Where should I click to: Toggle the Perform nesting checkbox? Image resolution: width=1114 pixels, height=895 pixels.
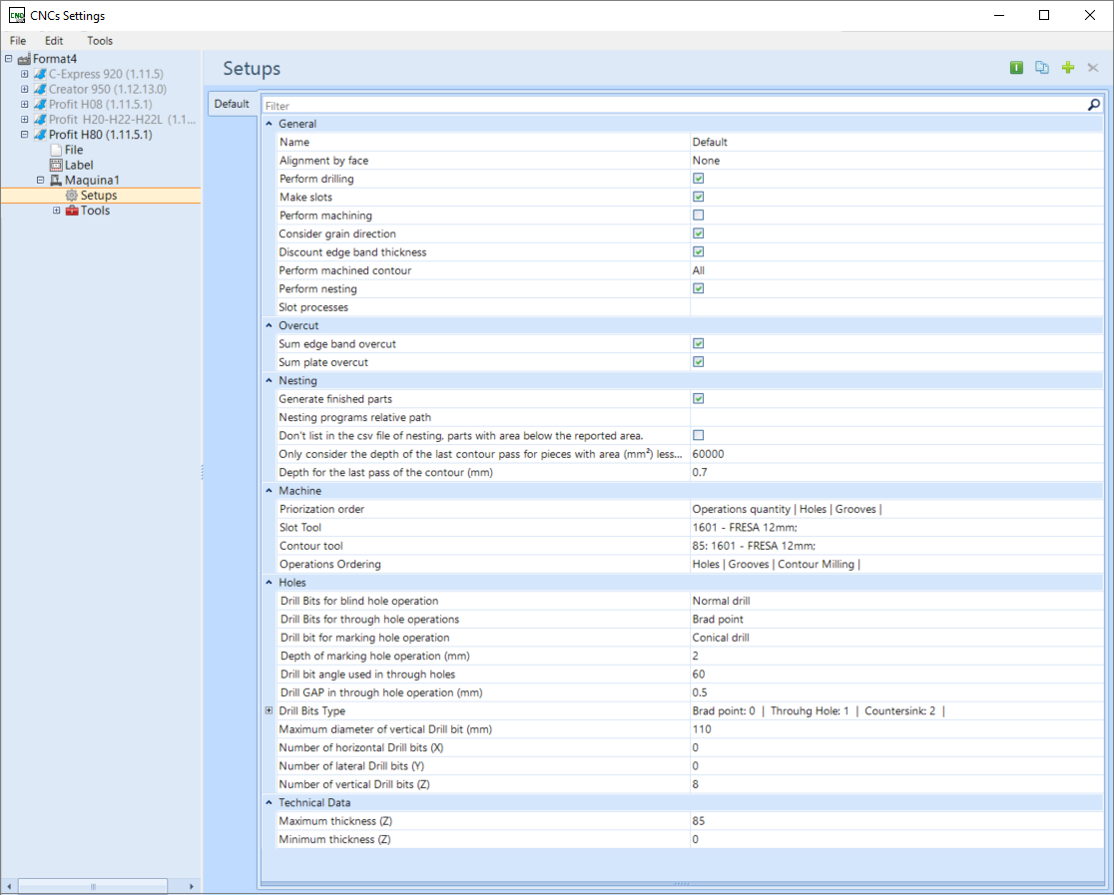coord(699,288)
